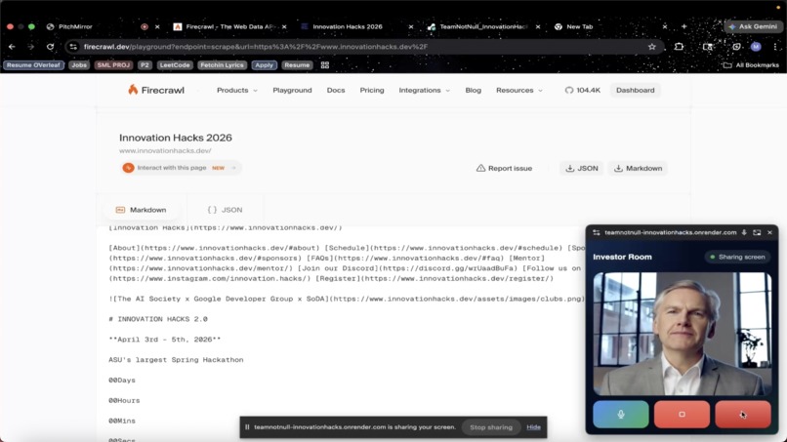Open the P2 bookmark

[x=145, y=65]
